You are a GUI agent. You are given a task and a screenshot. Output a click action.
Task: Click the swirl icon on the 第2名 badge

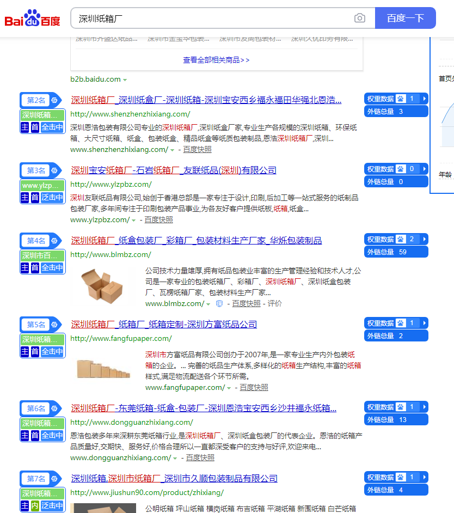coord(54,100)
